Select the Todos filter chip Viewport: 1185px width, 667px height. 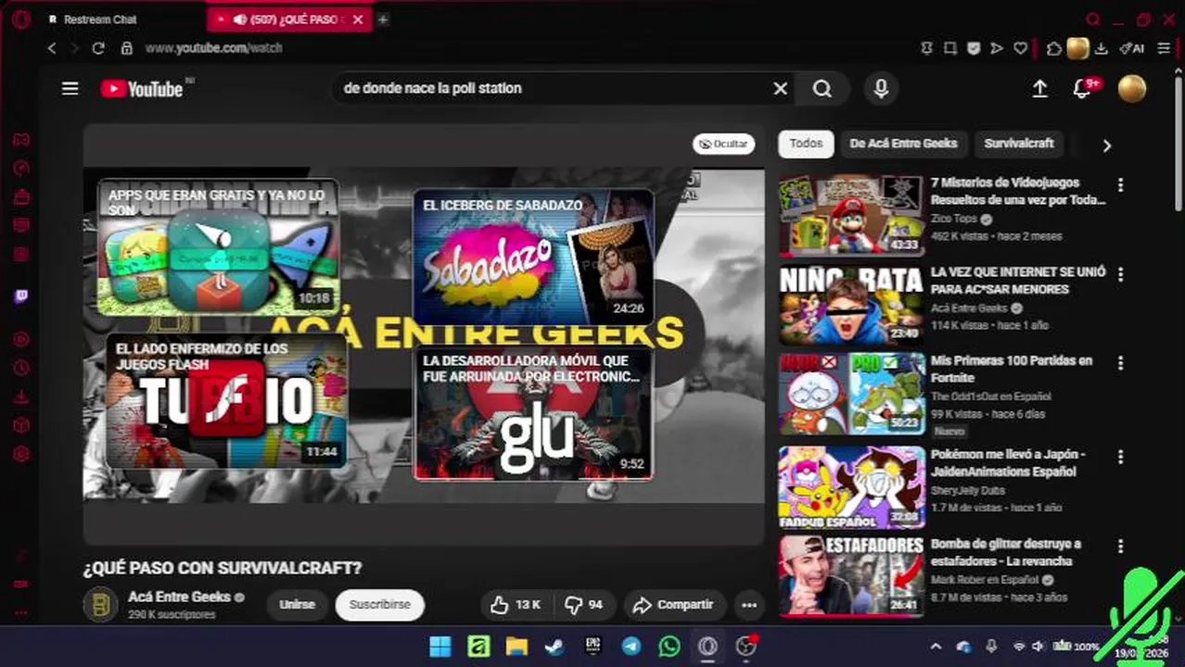tap(806, 144)
